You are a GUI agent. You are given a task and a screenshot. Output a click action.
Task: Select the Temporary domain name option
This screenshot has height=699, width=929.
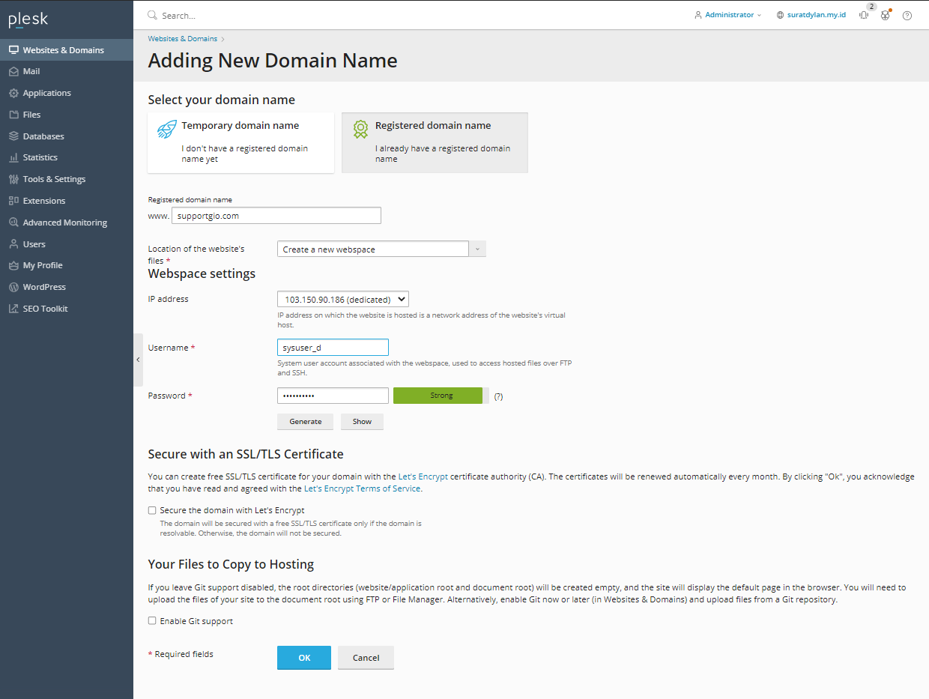click(240, 142)
